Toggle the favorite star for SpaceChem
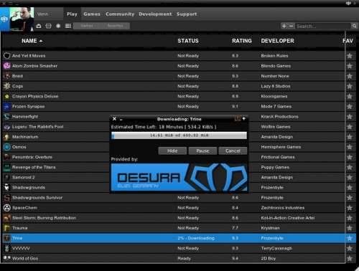Screen dimensions: 359x271 tap(350, 208)
